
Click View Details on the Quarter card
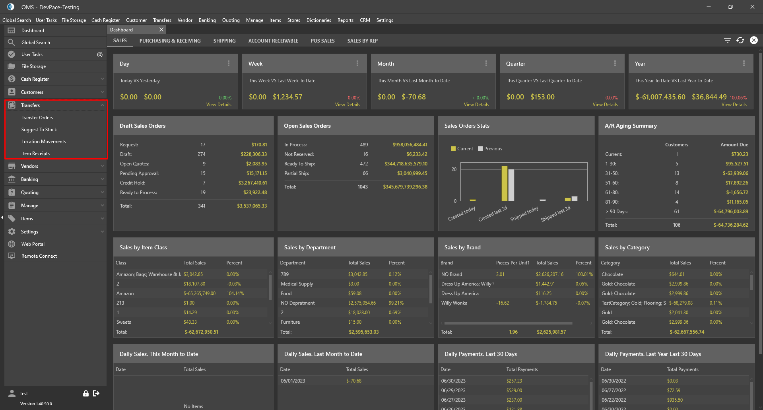(x=605, y=105)
